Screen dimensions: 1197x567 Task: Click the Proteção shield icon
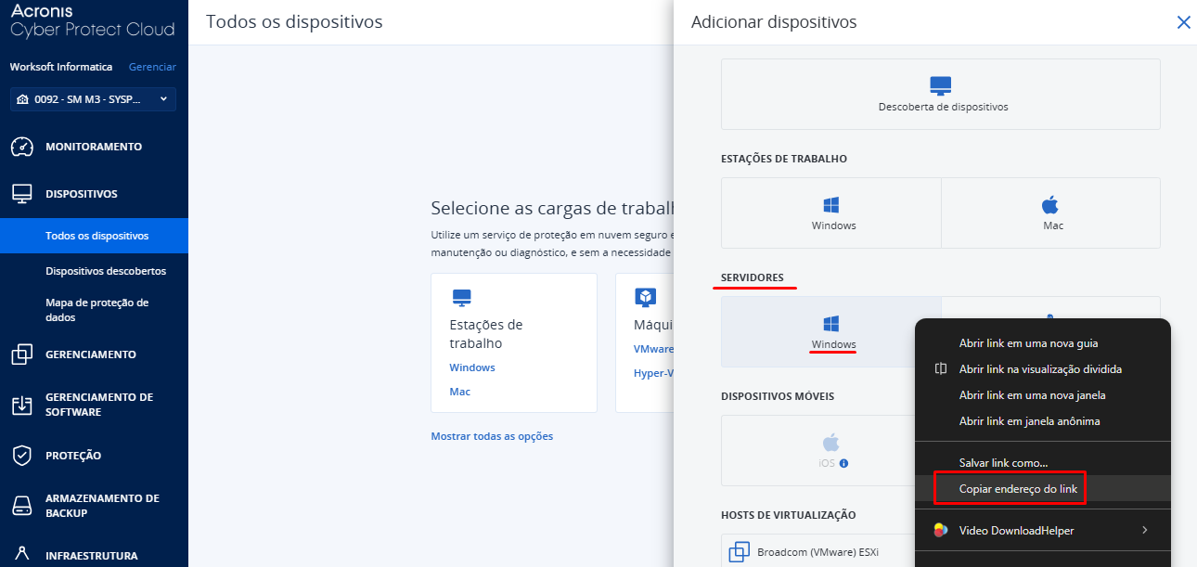22,456
